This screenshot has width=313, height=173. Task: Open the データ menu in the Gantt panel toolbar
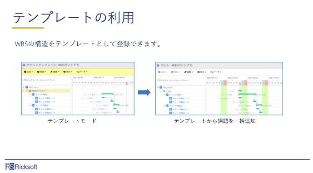point(216,72)
